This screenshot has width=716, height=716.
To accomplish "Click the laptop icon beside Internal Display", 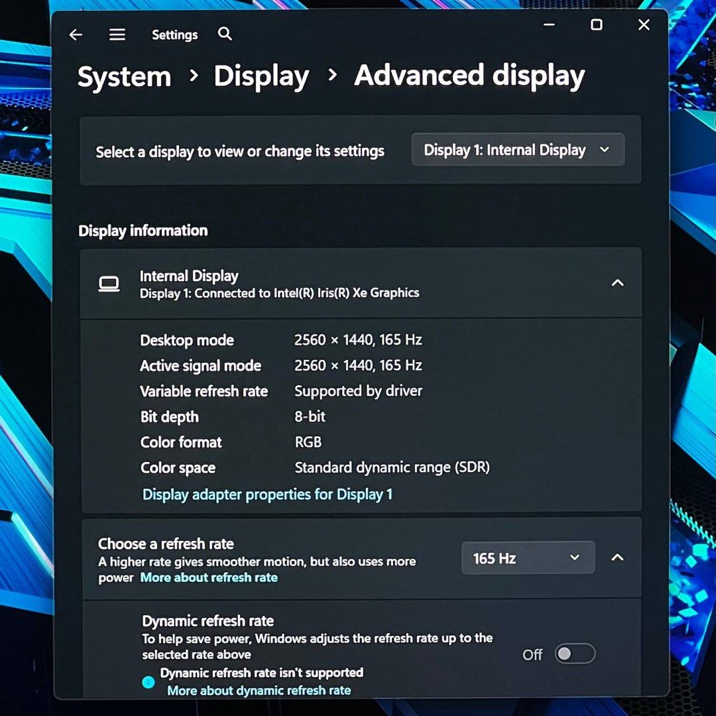I will tap(109, 283).
